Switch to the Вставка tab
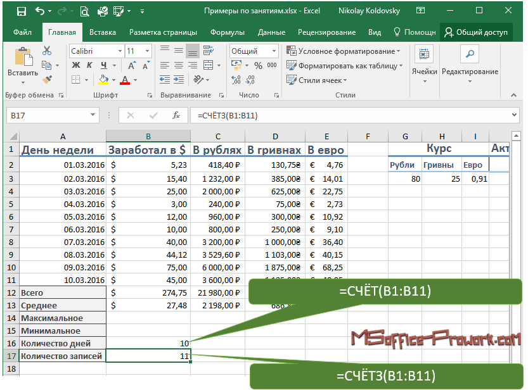This screenshot has height=390, width=528. point(103,32)
